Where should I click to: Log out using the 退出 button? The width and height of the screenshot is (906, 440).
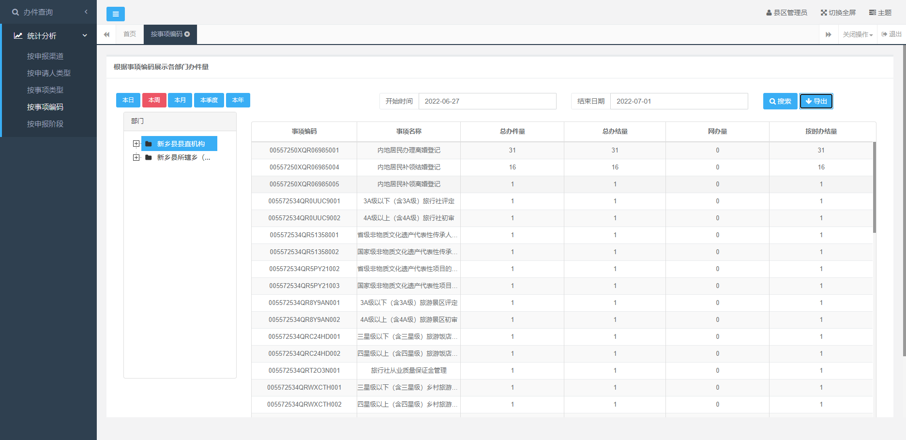click(891, 34)
